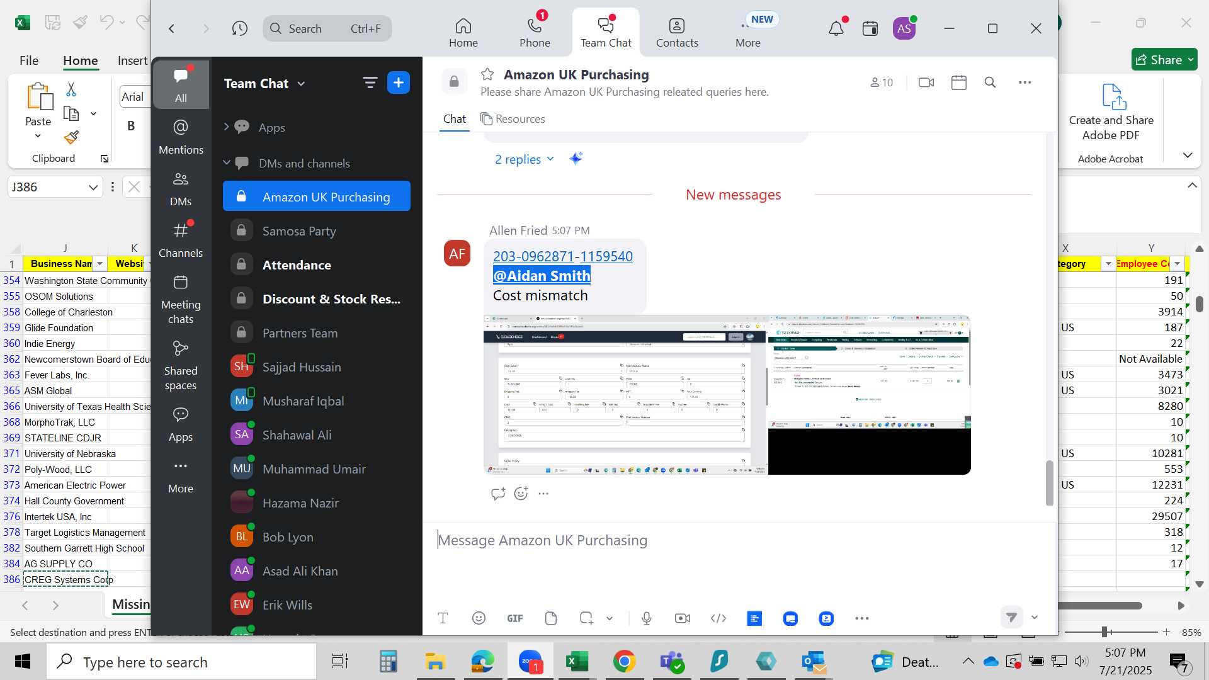This screenshot has height=680, width=1209.
Task: Open the Excel Home ribbon tab
Action: coord(80,60)
